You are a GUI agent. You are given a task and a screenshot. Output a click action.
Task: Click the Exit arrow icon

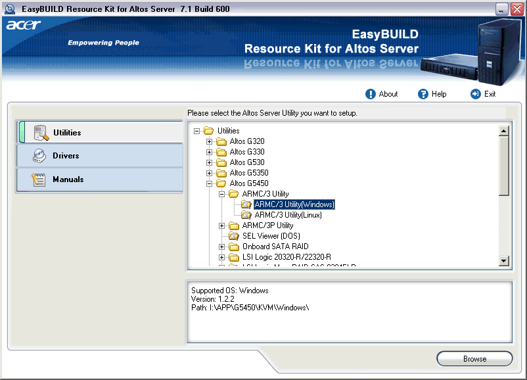pyautogui.click(x=475, y=94)
